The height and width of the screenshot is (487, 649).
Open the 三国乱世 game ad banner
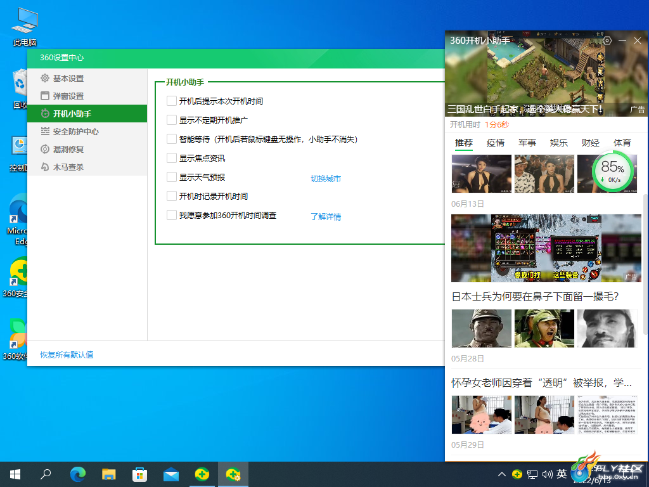pos(546,74)
